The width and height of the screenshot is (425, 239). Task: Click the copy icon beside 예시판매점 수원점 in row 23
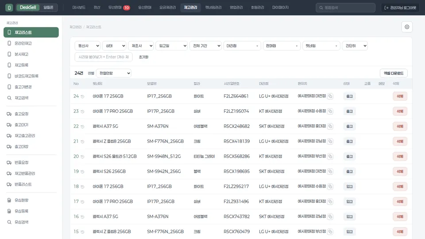[x=330, y=111]
